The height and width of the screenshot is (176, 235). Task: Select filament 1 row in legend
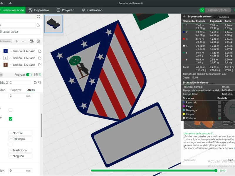pos(209,27)
